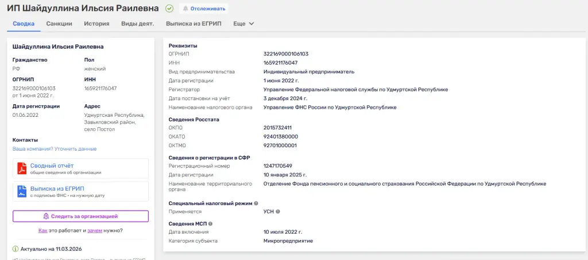Click ОКАТО value 92401380000
588x260 pixels.
[x=280, y=136]
